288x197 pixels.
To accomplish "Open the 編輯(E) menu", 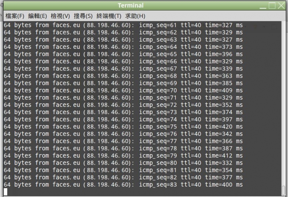I will [38, 16].
